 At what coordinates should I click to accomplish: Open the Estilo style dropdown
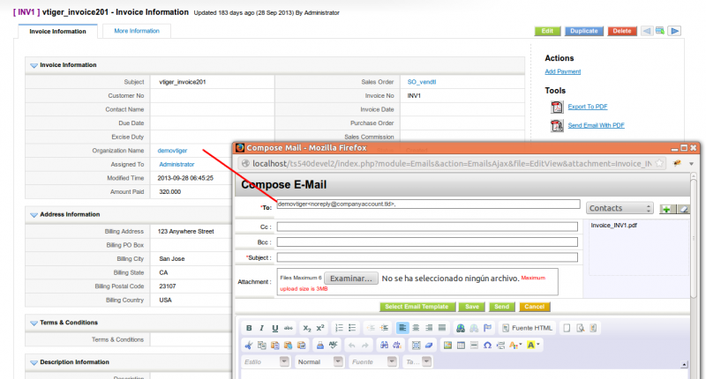pyautogui.click(x=266, y=362)
